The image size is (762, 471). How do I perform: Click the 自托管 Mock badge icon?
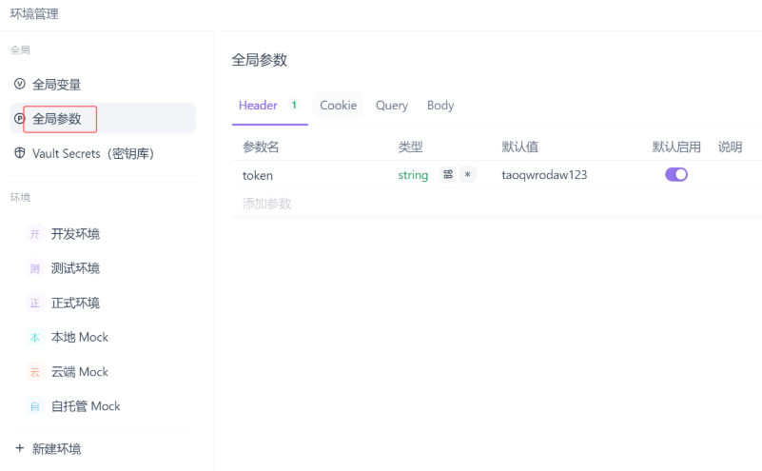coord(35,406)
